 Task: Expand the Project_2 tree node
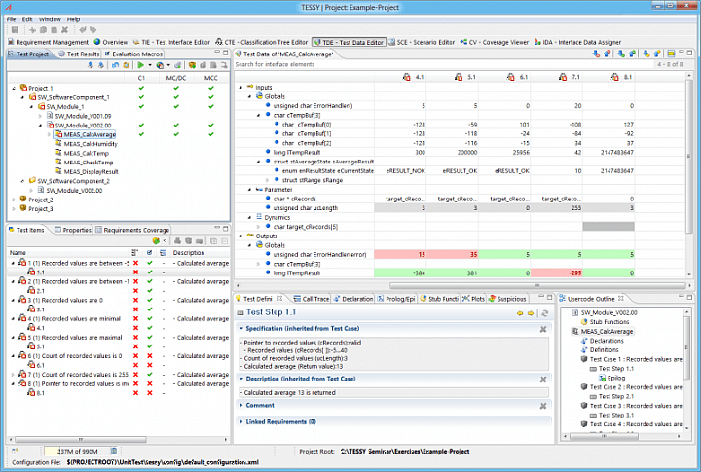tap(13, 200)
